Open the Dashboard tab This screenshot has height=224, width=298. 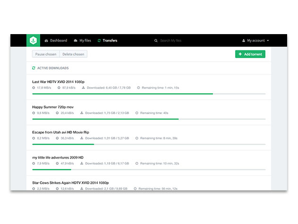point(56,41)
